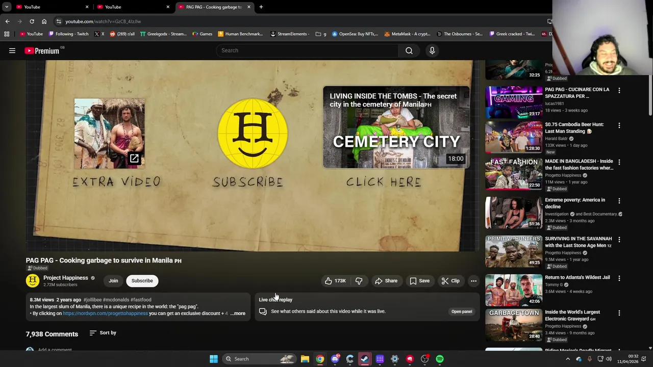Create a clip with the Clip button

pyautogui.click(x=450, y=281)
